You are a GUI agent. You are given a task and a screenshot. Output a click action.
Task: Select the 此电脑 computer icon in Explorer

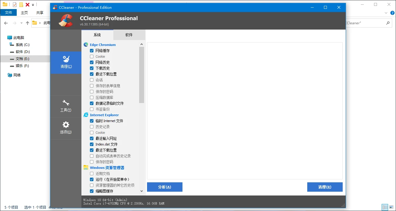[x=10, y=38]
